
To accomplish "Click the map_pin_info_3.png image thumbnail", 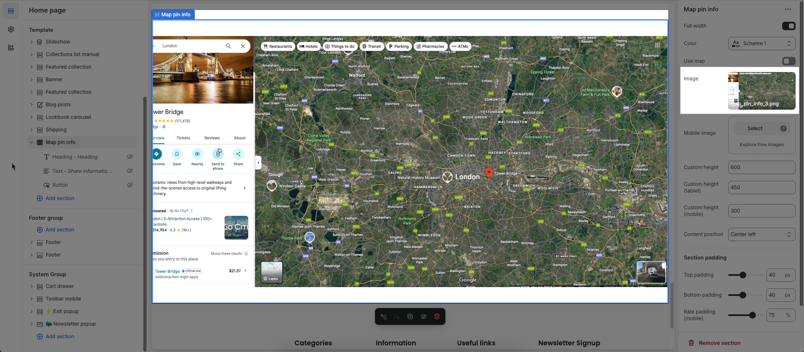I will [762, 91].
